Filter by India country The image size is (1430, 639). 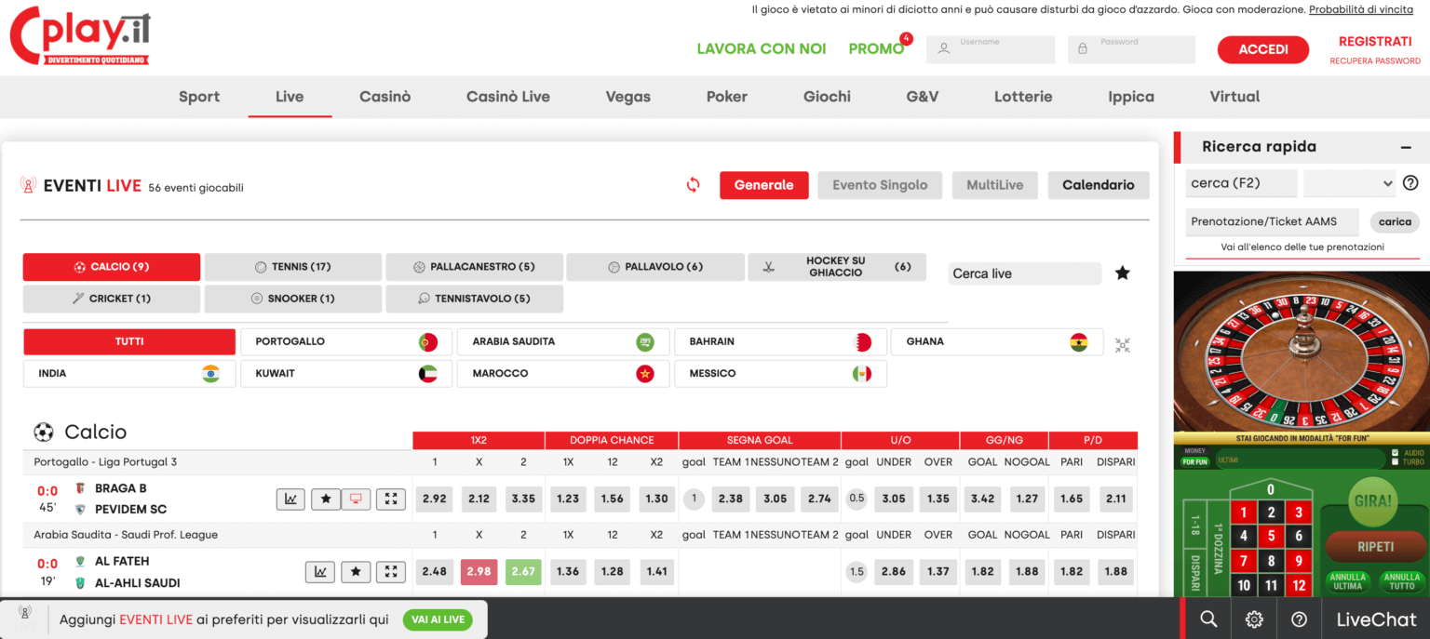pos(129,374)
